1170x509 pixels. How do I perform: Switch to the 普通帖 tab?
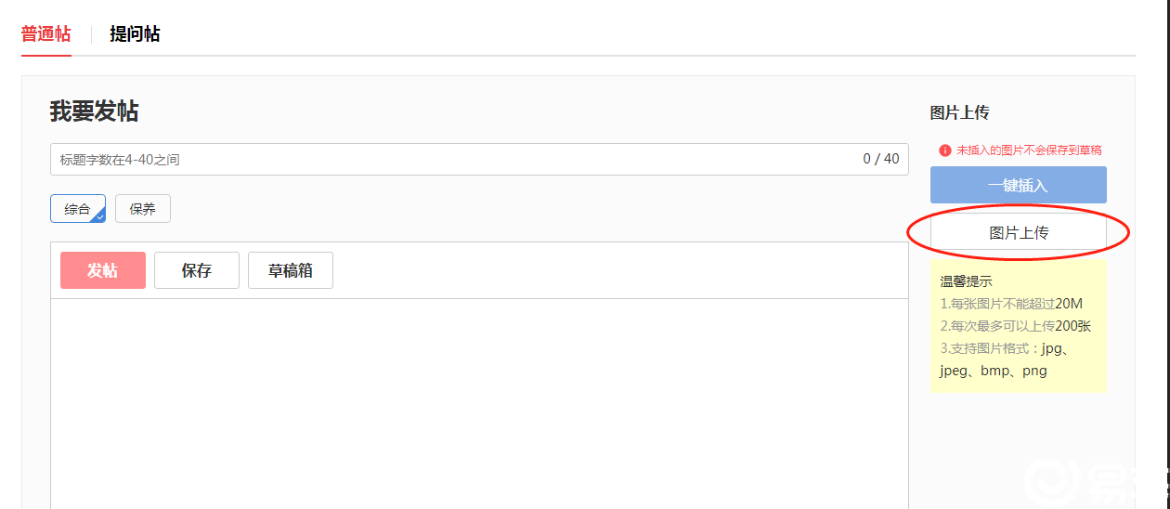[46, 34]
